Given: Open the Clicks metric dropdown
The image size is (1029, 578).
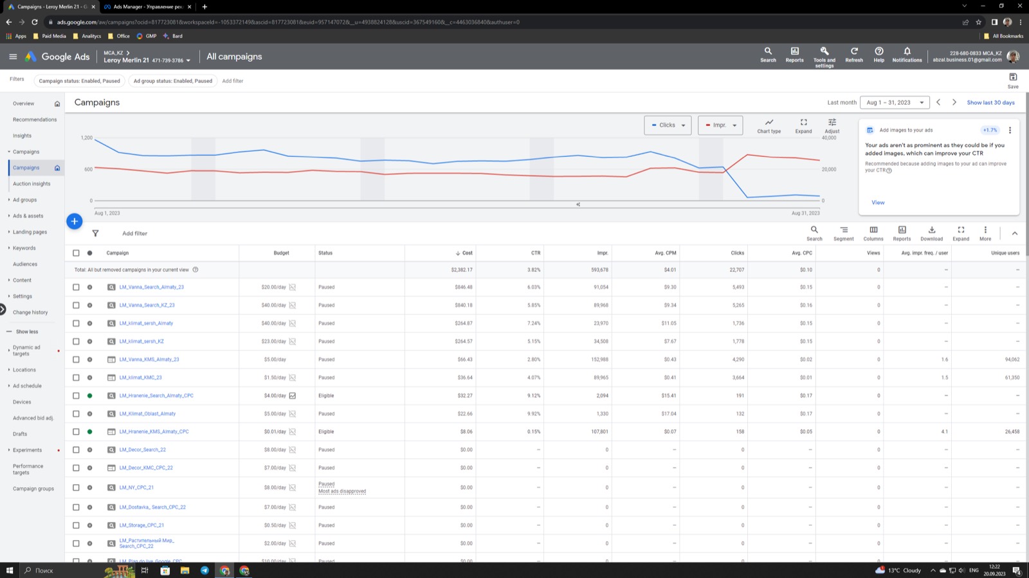Looking at the screenshot, I should pos(668,125).
